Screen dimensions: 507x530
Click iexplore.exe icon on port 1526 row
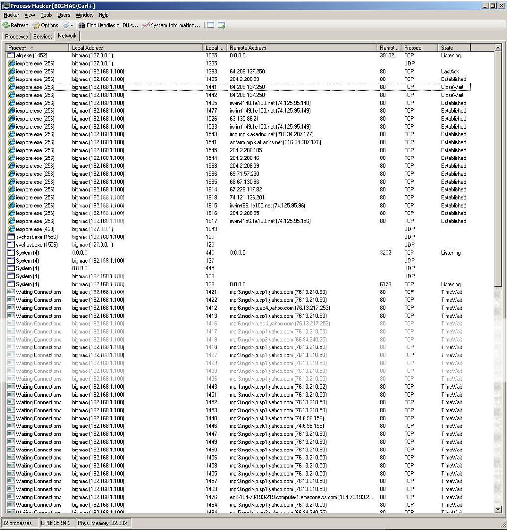click(11, 119)
